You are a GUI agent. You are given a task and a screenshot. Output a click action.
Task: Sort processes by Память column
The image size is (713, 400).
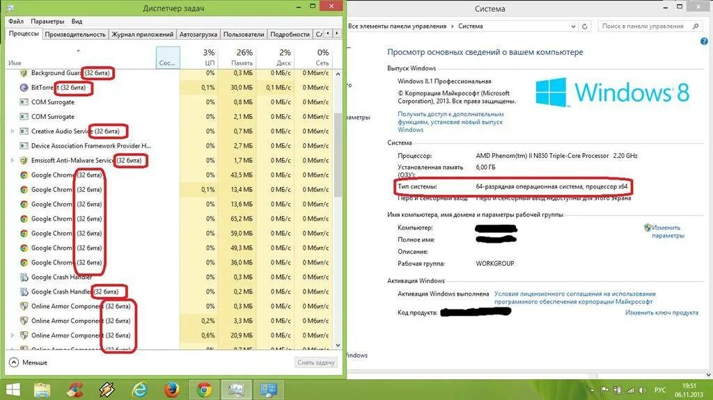click(x=237, y=57)
